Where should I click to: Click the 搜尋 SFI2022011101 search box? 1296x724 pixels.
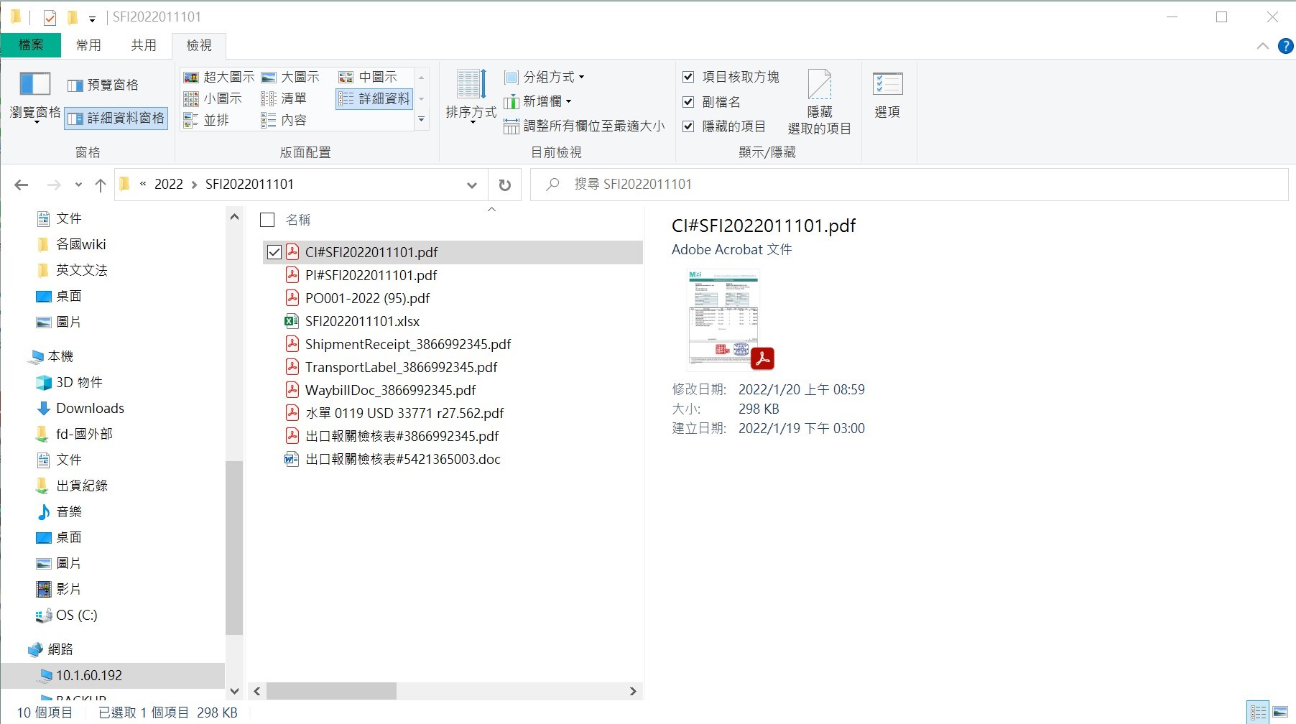coord(909,185)
